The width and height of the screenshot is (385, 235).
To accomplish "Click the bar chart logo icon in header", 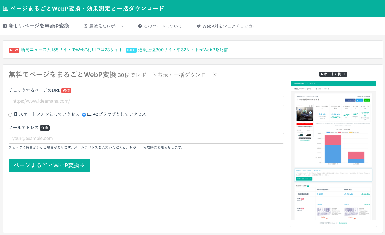I will 5,9.
